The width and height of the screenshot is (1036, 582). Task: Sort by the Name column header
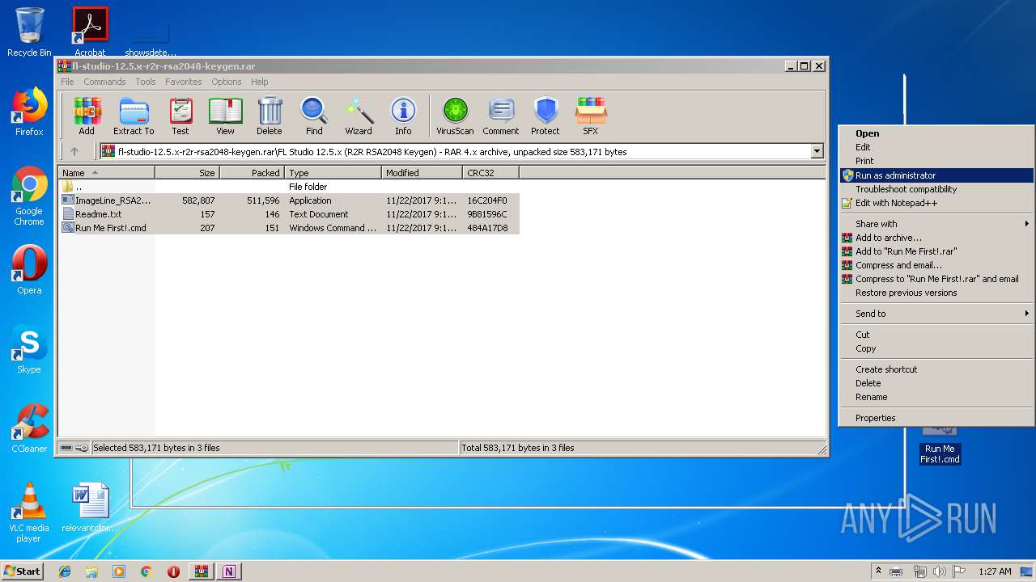click(107, 173)
